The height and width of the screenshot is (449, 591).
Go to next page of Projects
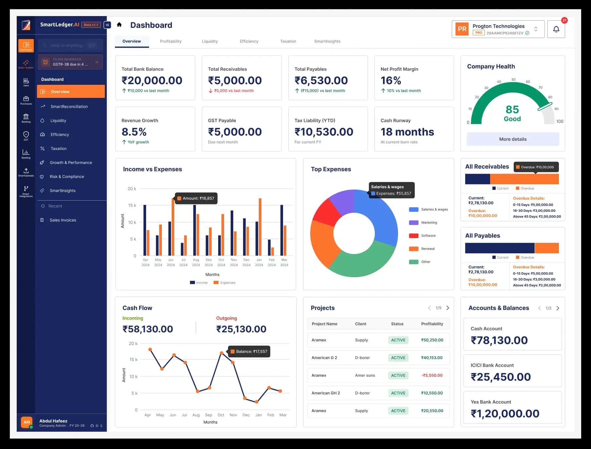tap(448, 308)
